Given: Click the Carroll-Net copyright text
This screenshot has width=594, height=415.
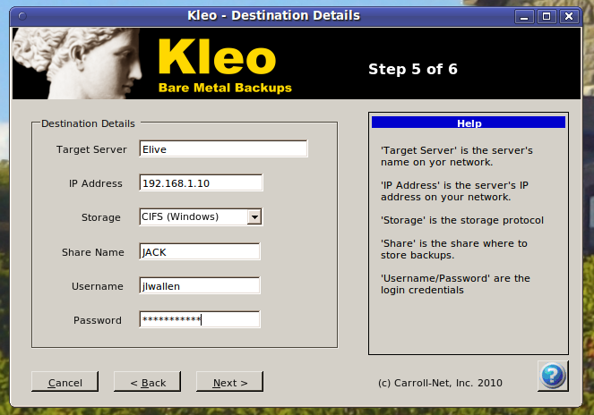Looking at the screenshot, I should pos(440,383).
